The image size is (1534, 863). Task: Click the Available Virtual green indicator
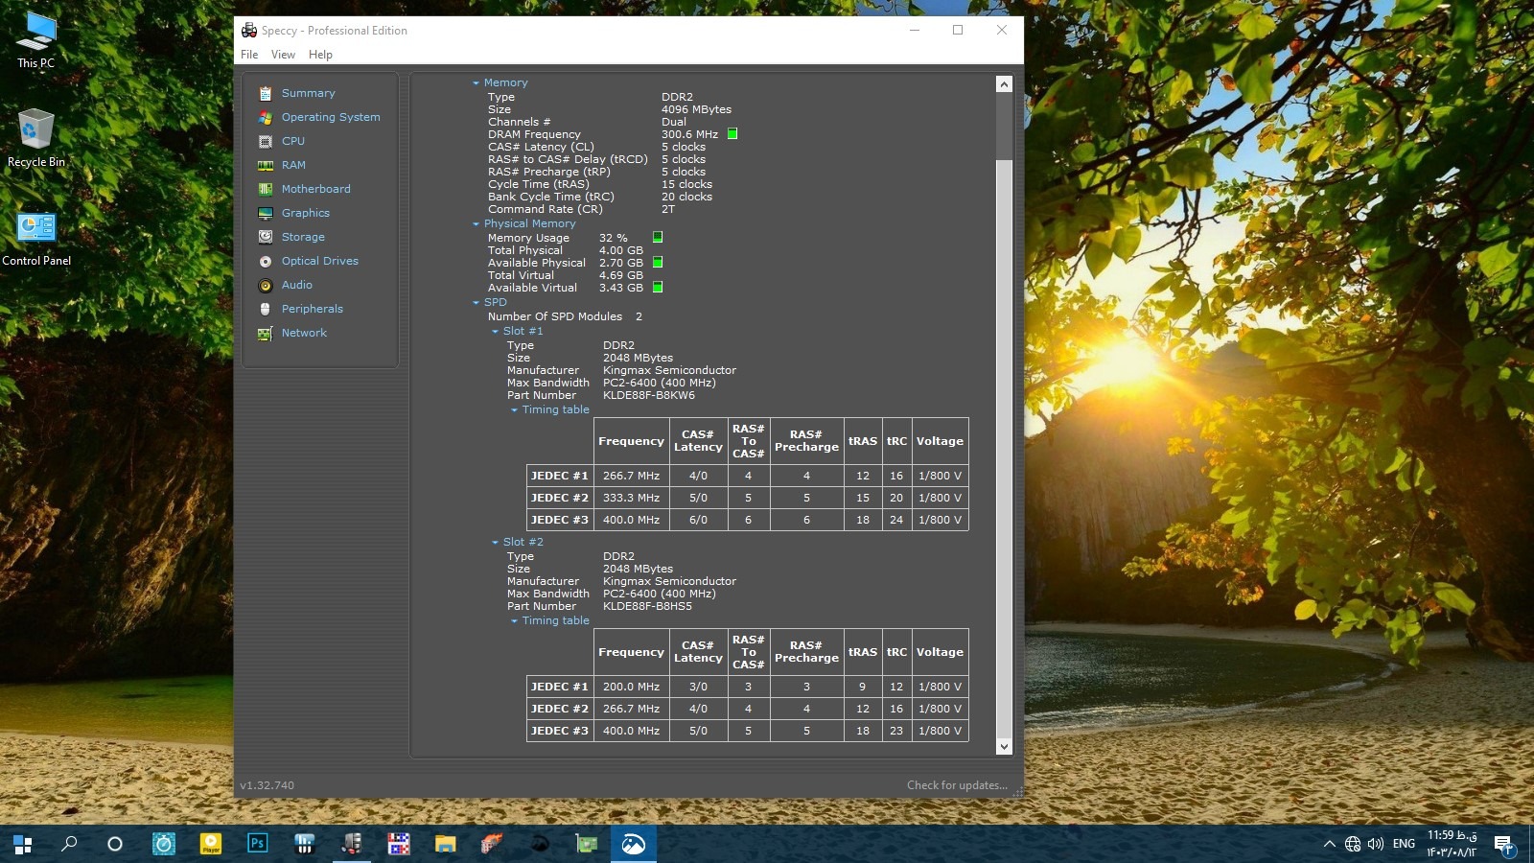tap(658, 287)
